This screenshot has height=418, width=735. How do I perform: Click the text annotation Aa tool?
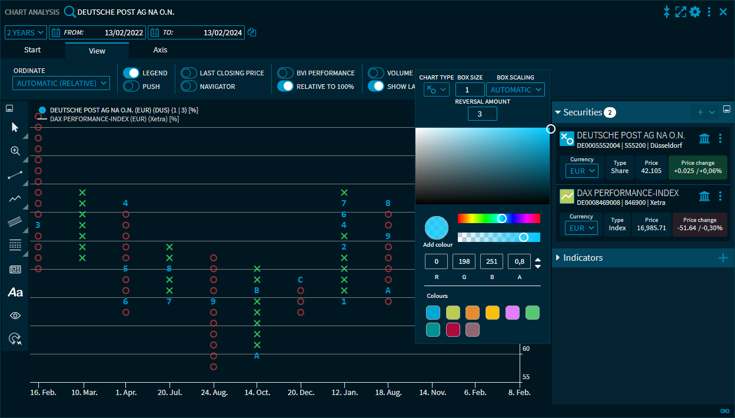coord(15,292)
